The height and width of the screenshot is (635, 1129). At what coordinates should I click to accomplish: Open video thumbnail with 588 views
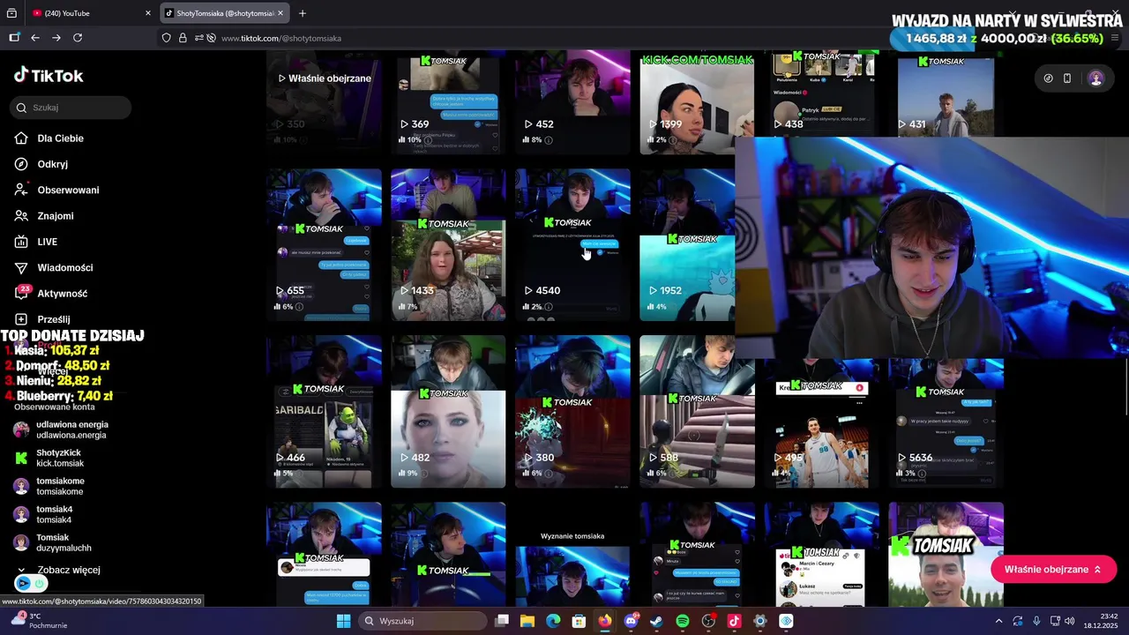pyautogui.click(x=697, y=411)
